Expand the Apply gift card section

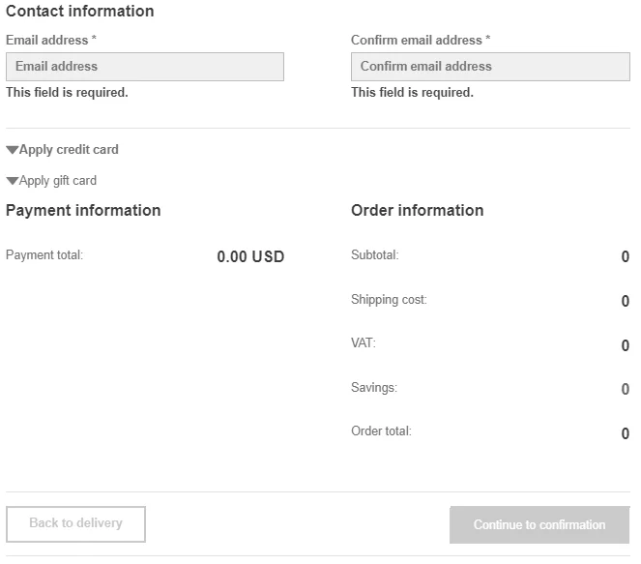51,181
